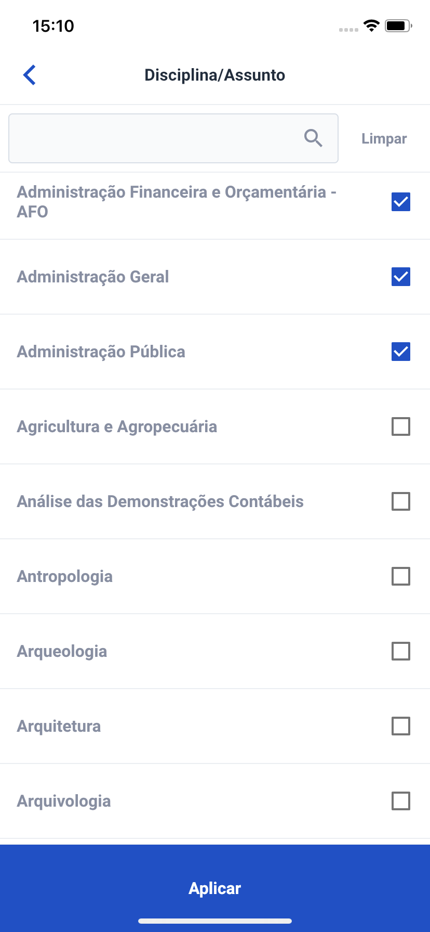
Task: Tap the Arquivologia list item label
Action: (x=64, y=801)
